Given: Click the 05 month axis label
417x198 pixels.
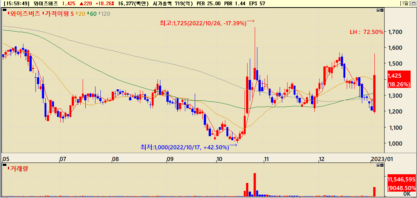Looking at the screenshot, I should (5, 159).
